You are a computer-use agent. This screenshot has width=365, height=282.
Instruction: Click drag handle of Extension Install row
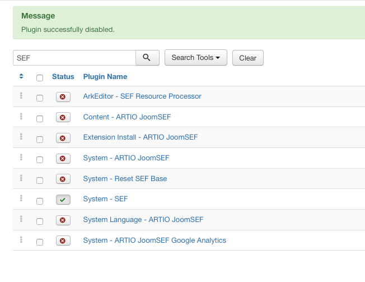[21, 137]
